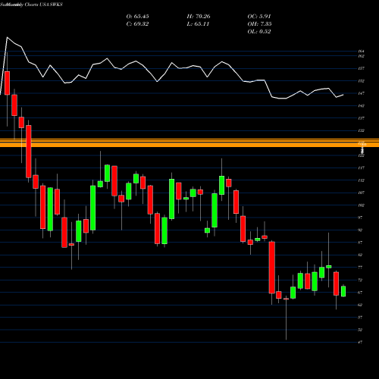The width and height of the screenshot is (379, 379).
Task: Click the OL: 0.52 reading
Action: 259,32
